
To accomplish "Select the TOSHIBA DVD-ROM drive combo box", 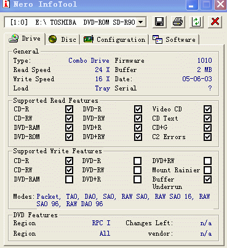I will tap(75, 22).
